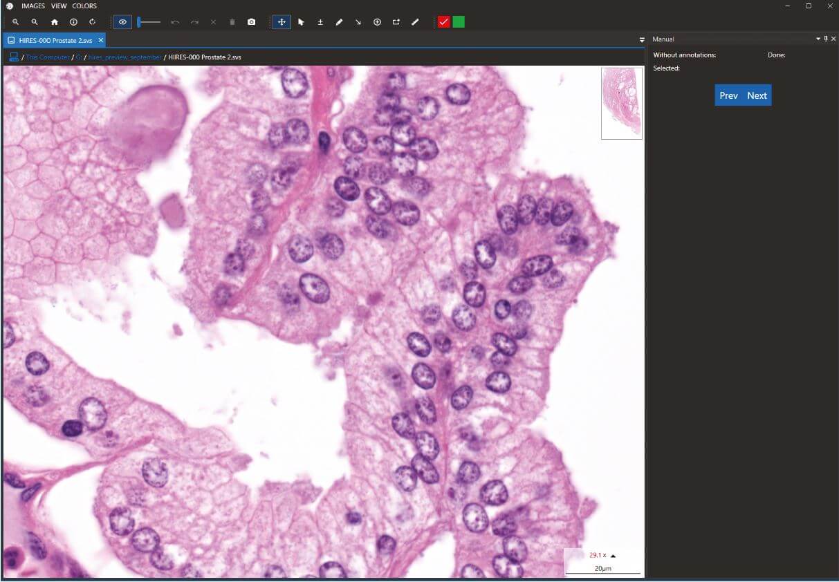Take a snapshot with the camera icon
839x582 pixels.
[x=251, y=22]
